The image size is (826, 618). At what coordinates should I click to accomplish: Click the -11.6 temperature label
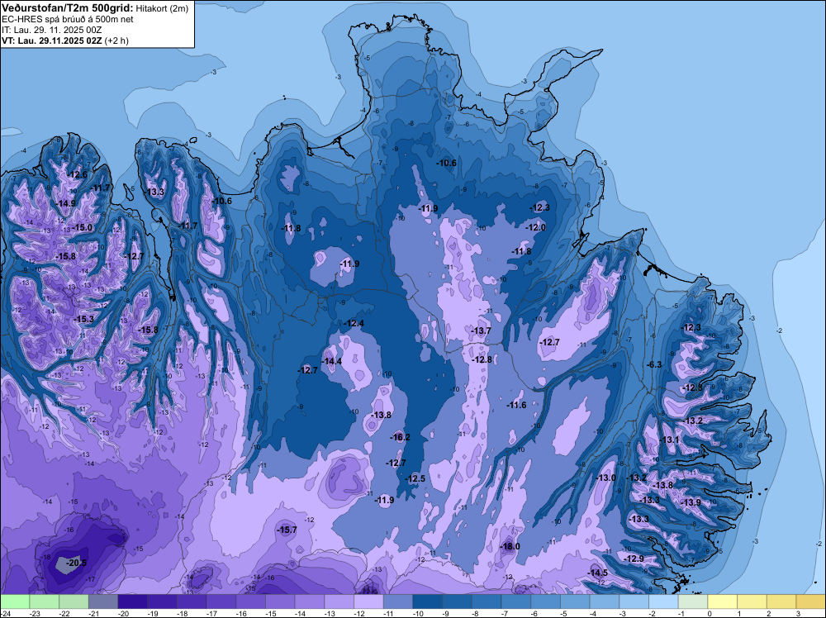click(x=516, y=405)
